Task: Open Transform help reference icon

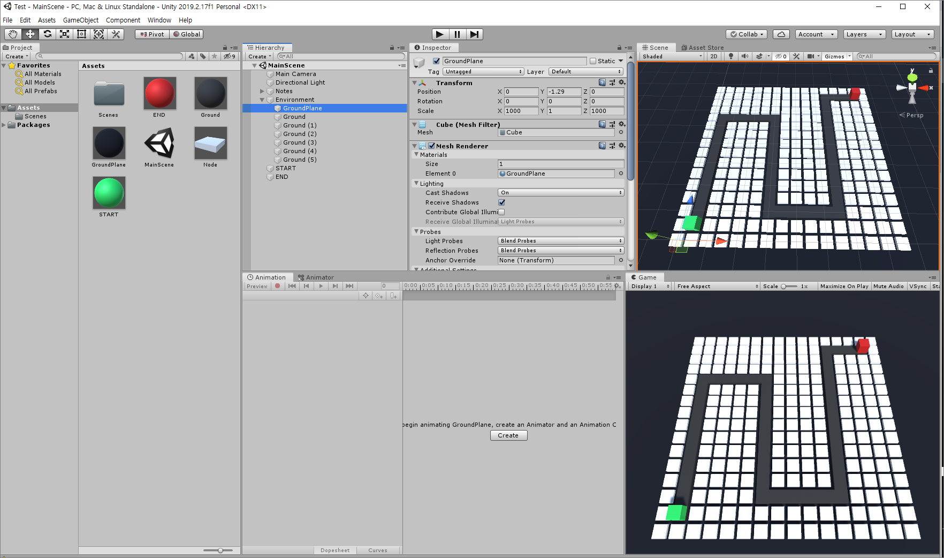Action: (x=603, y=82)
